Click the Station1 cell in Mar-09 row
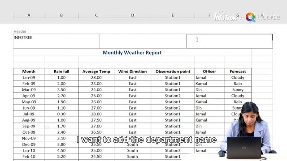The width and height of the screenshot is (287, 161). (173, 89)
